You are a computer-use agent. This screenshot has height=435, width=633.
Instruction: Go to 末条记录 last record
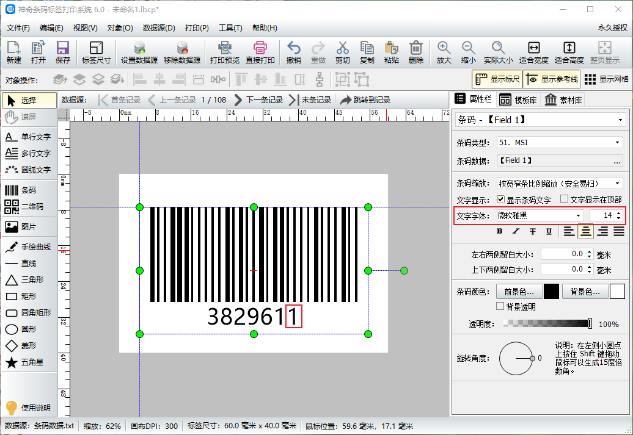tap(310, 99)
